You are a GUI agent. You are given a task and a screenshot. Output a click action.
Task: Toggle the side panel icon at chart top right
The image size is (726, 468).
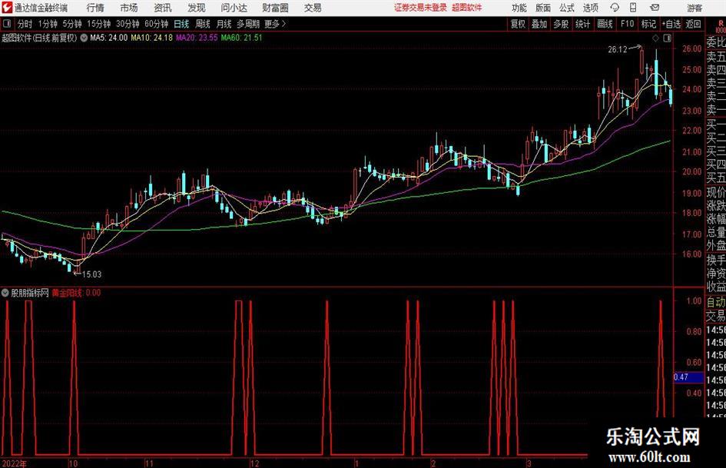667,38
